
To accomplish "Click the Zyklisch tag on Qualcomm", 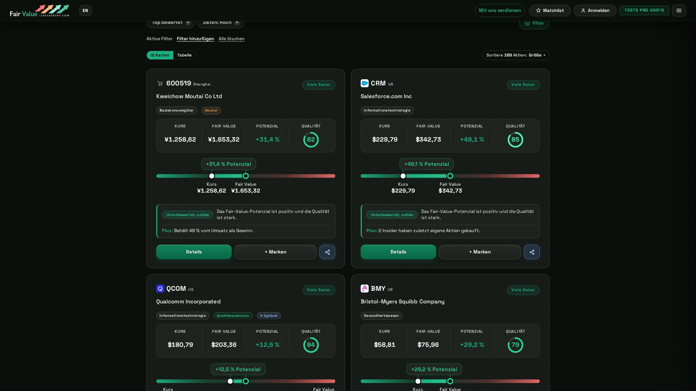I will click(x=269, y=316).
